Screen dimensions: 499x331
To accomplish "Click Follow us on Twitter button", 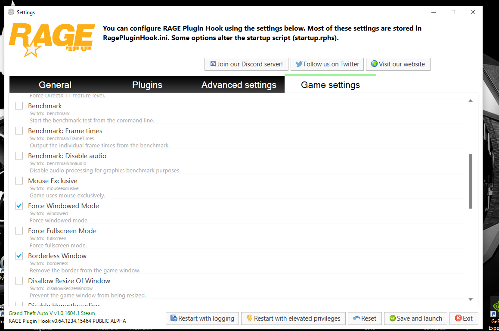I will click(327, 64).
